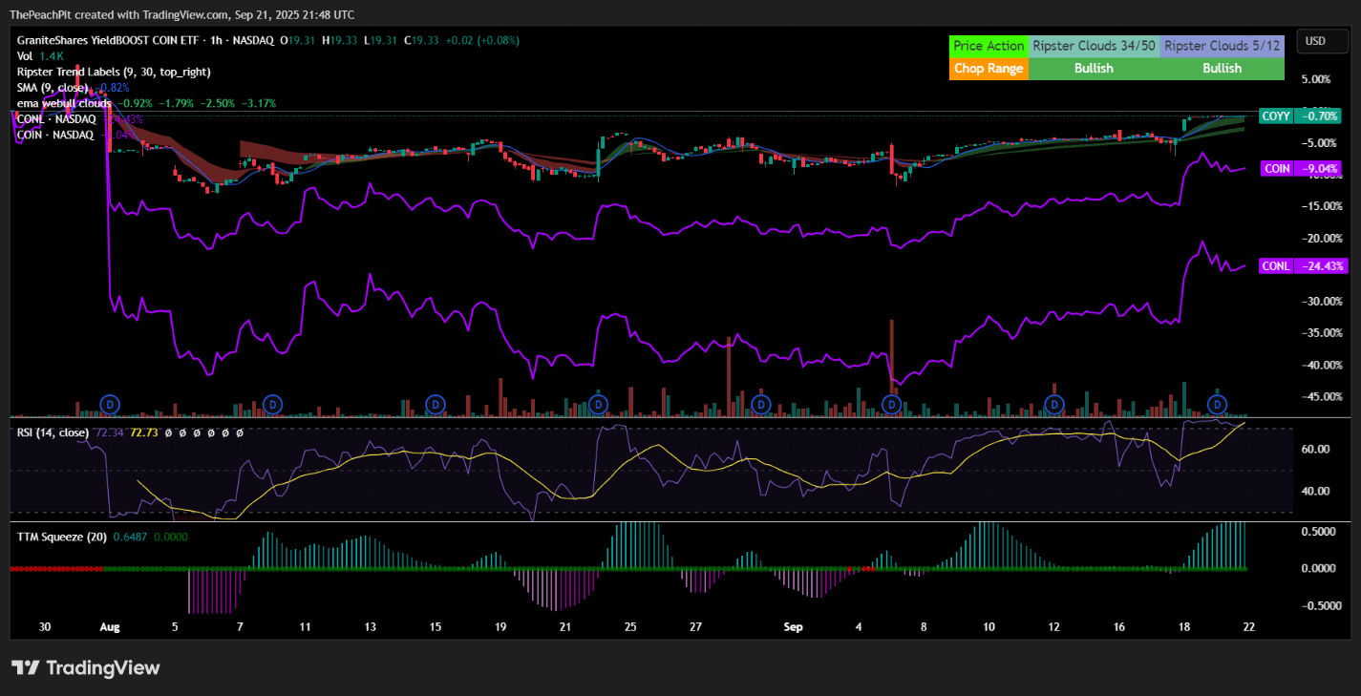Click dividend D marker near Aug 22
This screenshot has height=696, width=1361.
click(598, 405)
